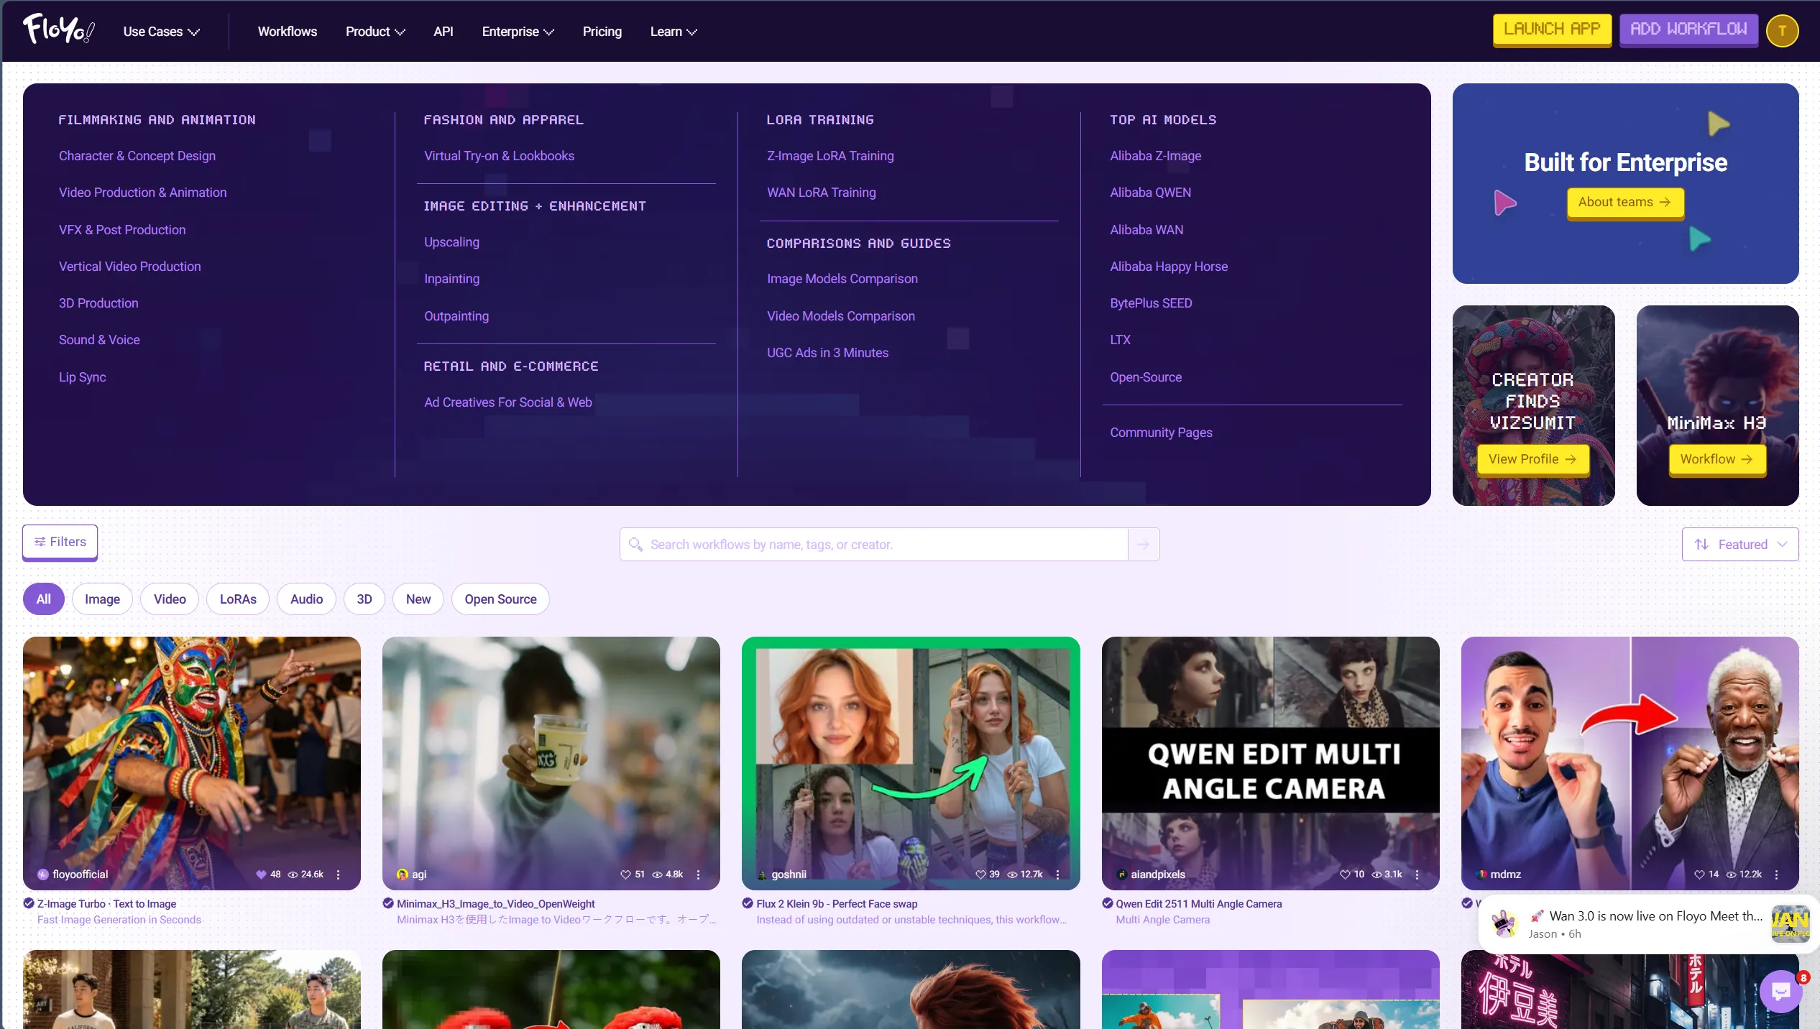Open the MiniMax H3 Workflow button
The height and width of the screenshot is (1029, 1820).
click(x=1717, y=460)
